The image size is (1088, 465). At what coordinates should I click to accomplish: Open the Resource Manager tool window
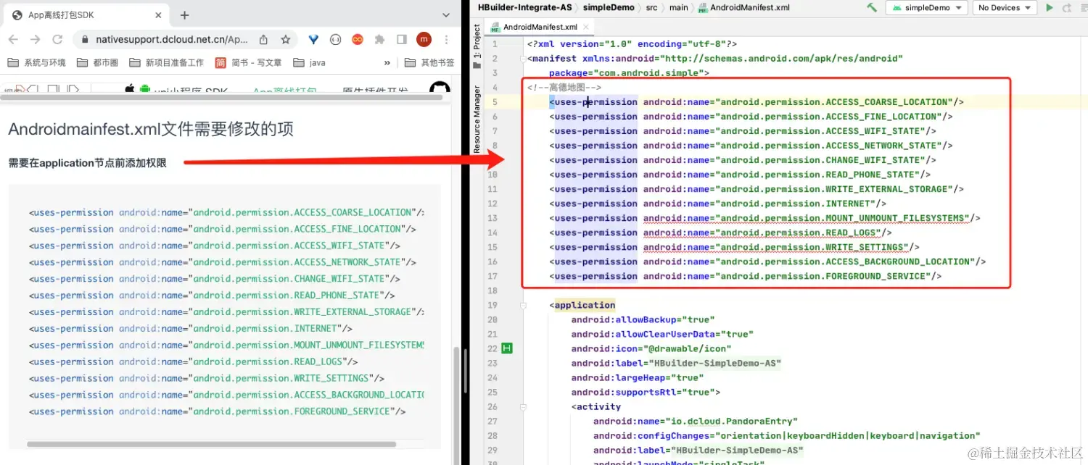(477, 119)
